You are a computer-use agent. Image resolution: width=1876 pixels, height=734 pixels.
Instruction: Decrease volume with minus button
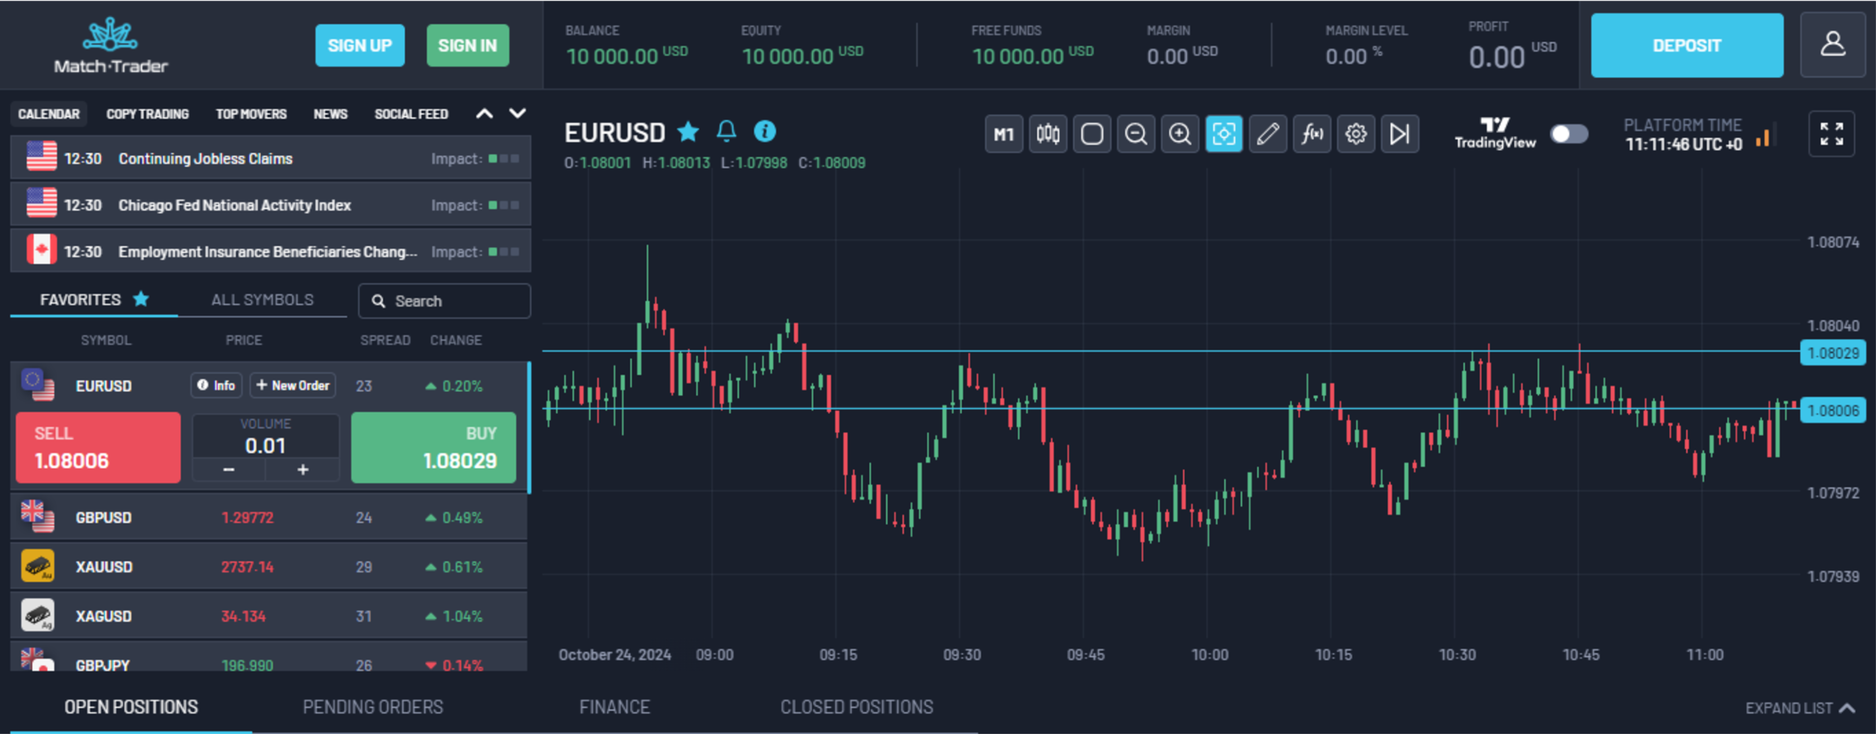(x=229, y=470)
